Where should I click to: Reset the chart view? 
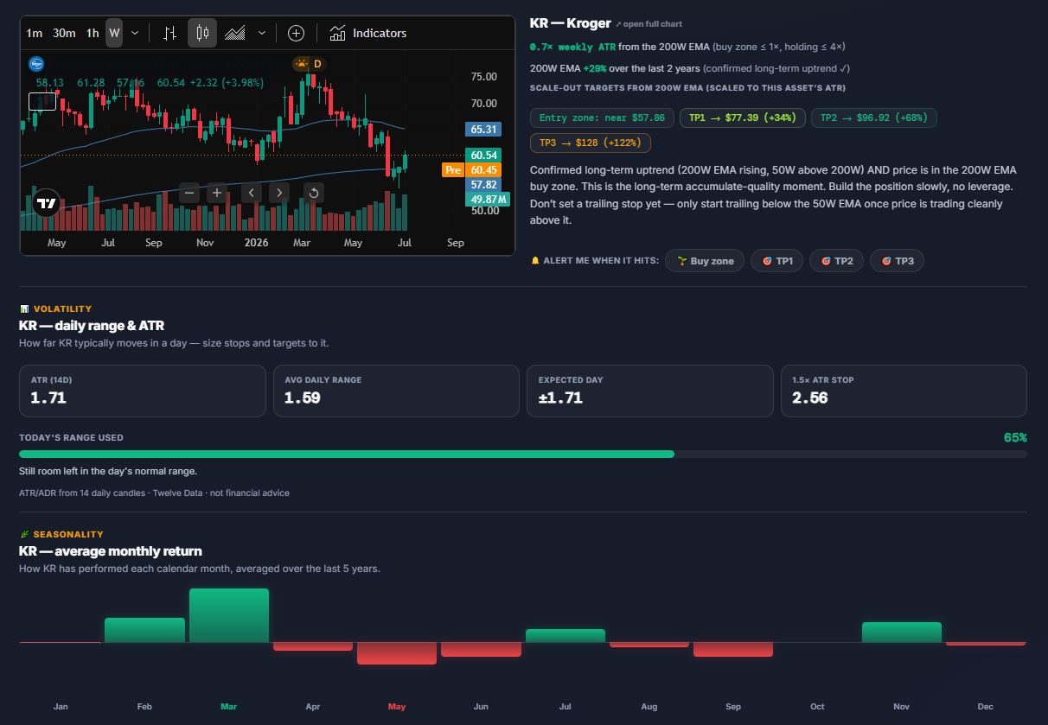tap(314, 193)
